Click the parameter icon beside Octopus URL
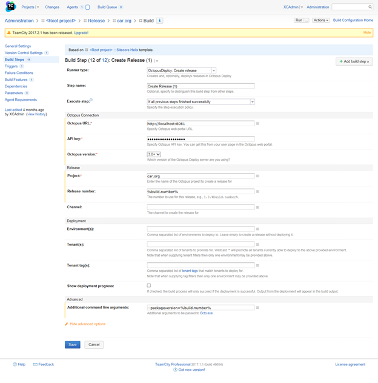Image resolution: width=378 pixels, height=383 pixels. (x=257, y=124)
